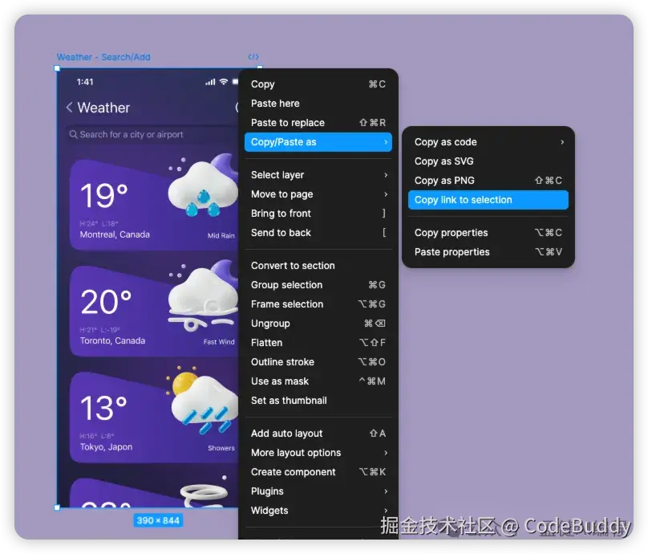Viewport: 648px width, 554px height.
Task: Choose Create component
Action: click(318, 471)
